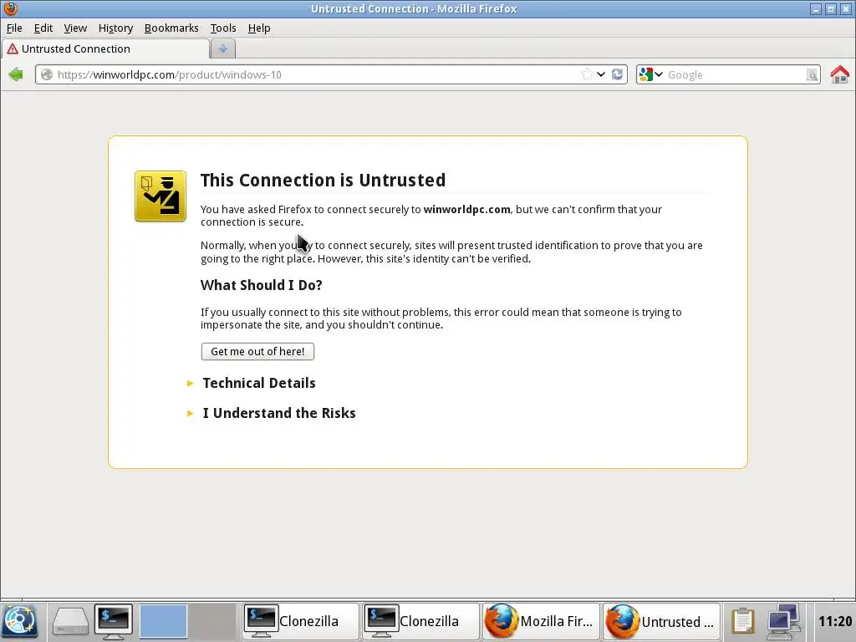856x642 pixels.
Task: Open the File menu
Action: [14, 28]
